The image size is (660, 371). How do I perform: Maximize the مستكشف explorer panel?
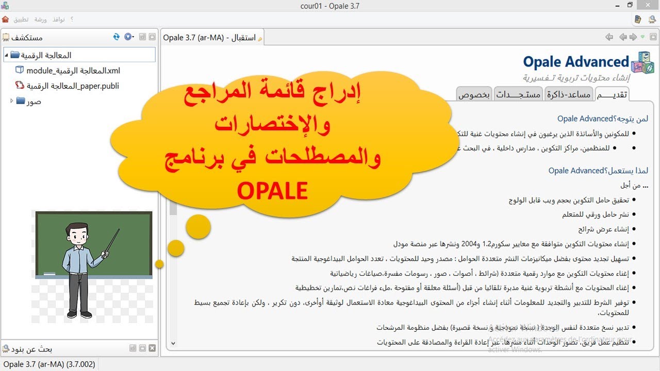click(152, 37)
